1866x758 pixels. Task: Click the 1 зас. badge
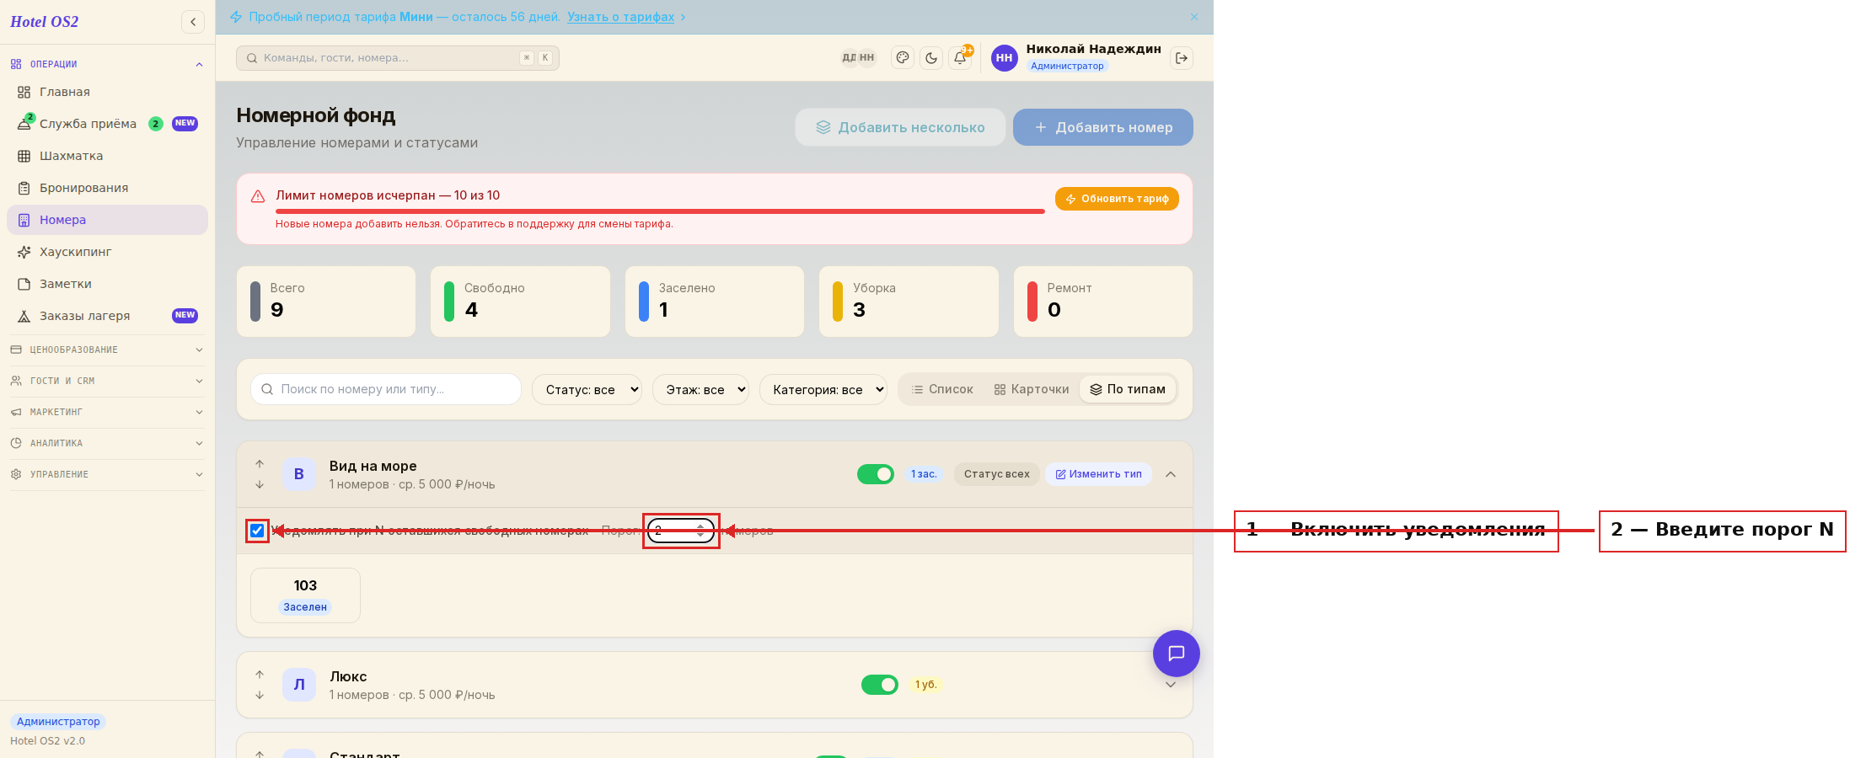pyautogui.click(x=924, y=474)
